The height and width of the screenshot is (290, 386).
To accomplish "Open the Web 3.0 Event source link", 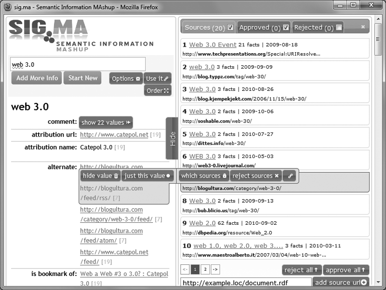I will [213, 45].
